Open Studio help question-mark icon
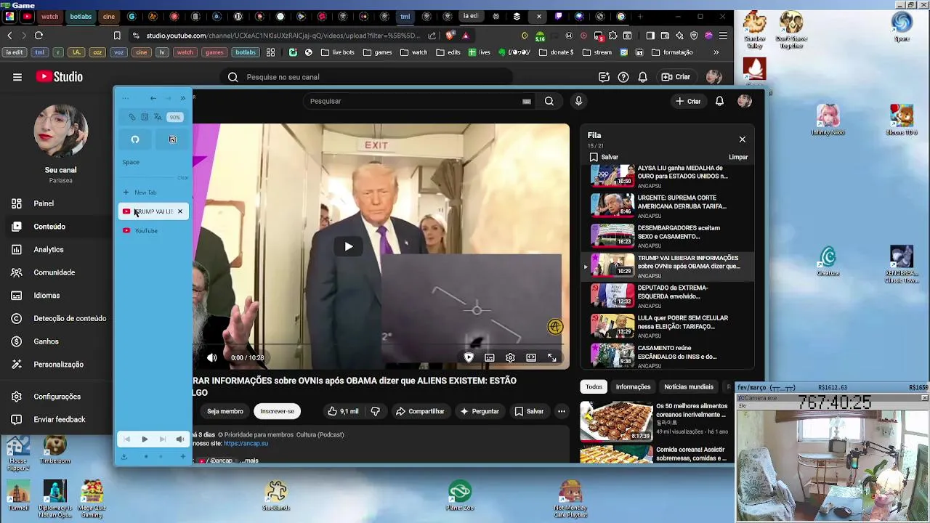Viewport: 930px width, 523px height. pyautogui.click(x=623, y=77)
